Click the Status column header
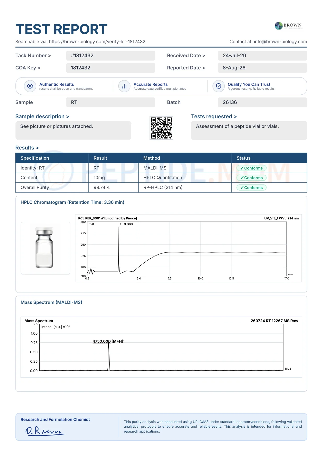Image resolution: width=323 pixels, height=456 pixels. [243, 158]
